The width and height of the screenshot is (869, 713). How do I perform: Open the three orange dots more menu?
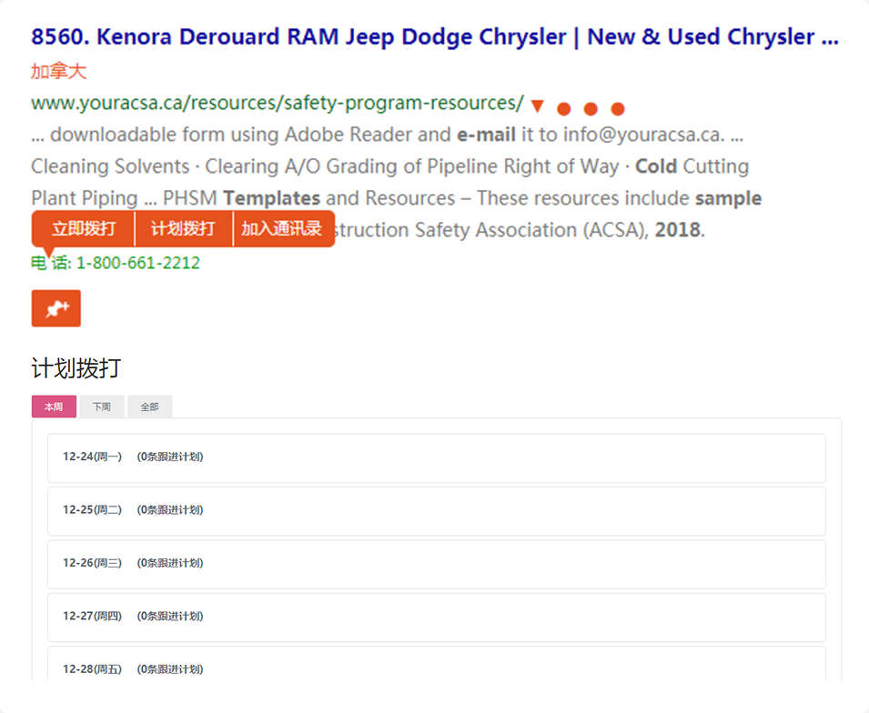click(x=591, y=108)
